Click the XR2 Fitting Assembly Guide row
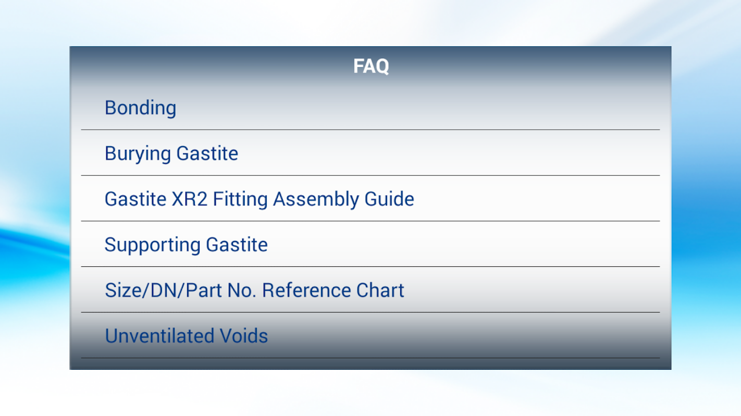Viewport: 741px width, 416px height. pyautogui.click(x=370, y=199)
